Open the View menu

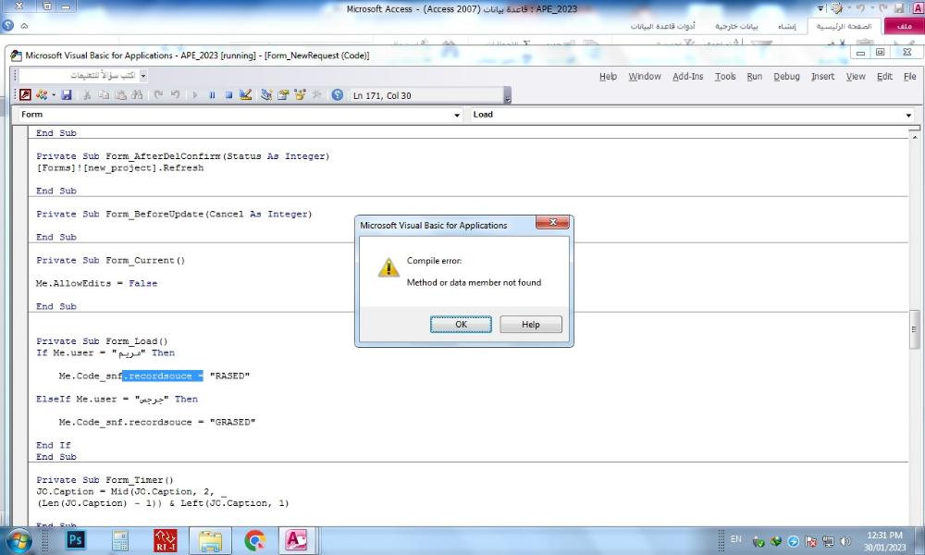pyautogui.click(x=856, y=76)
